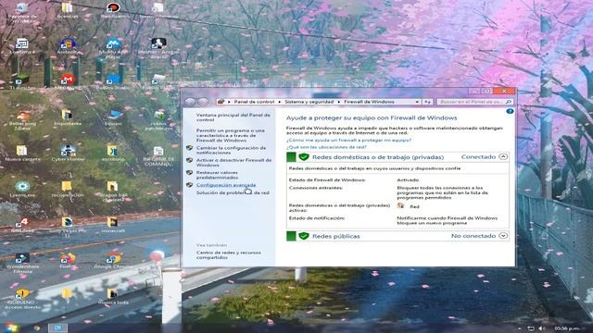Open Firefox from the desktop
This screenshot has height=333, width=593.
(68, 261)
